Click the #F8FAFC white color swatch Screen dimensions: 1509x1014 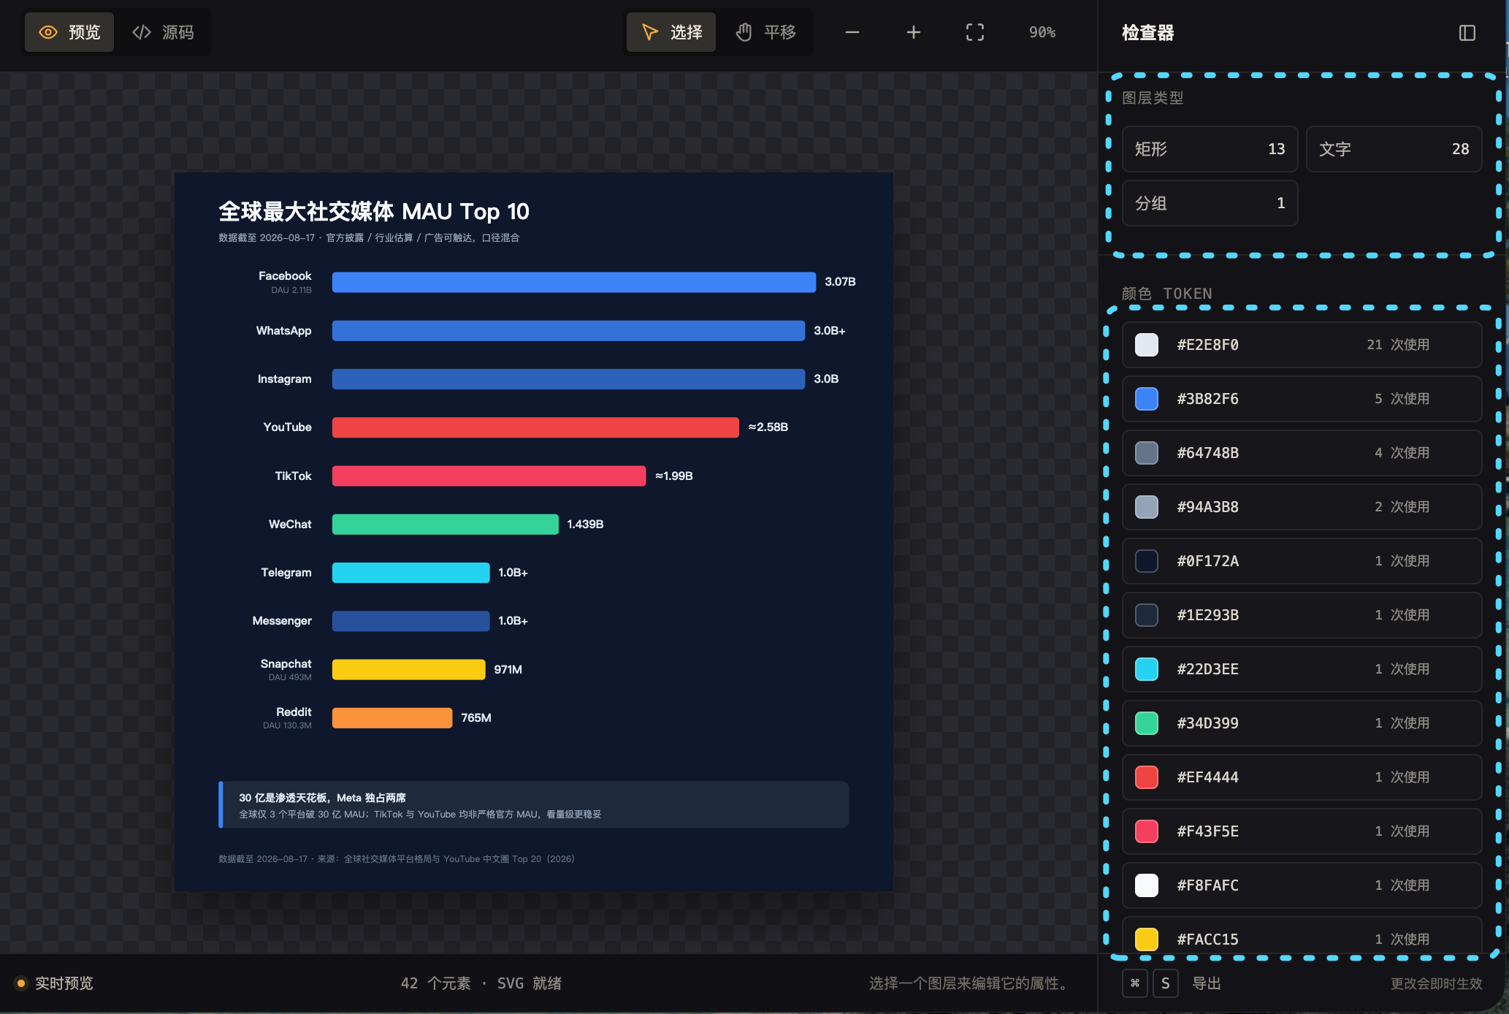(1147, 885)
